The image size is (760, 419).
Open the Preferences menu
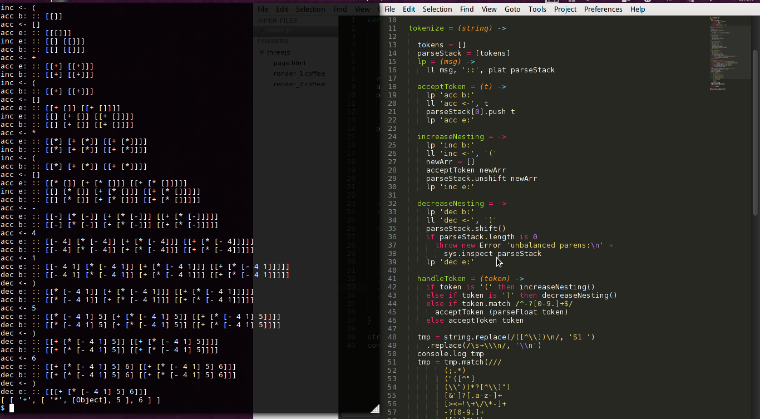pos(603,9)
